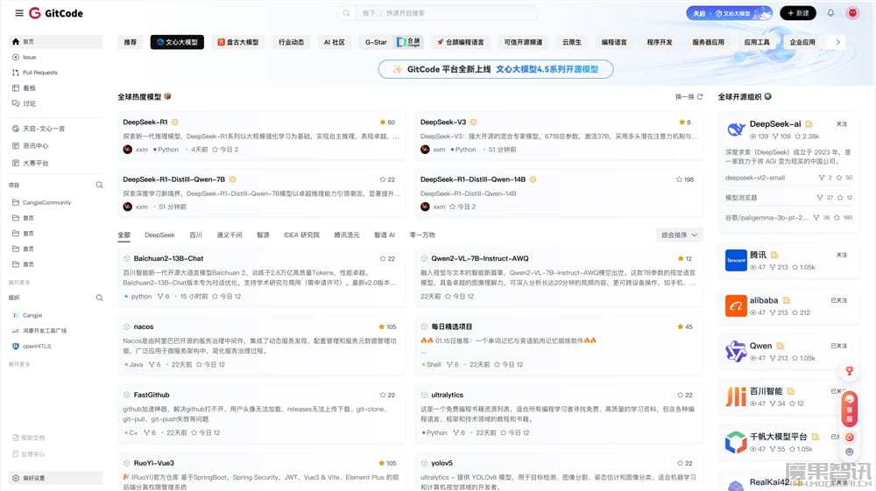Filter list by 通义千问 tab
This screenshot has height=491, width=876.
click(x=229, y=235)
